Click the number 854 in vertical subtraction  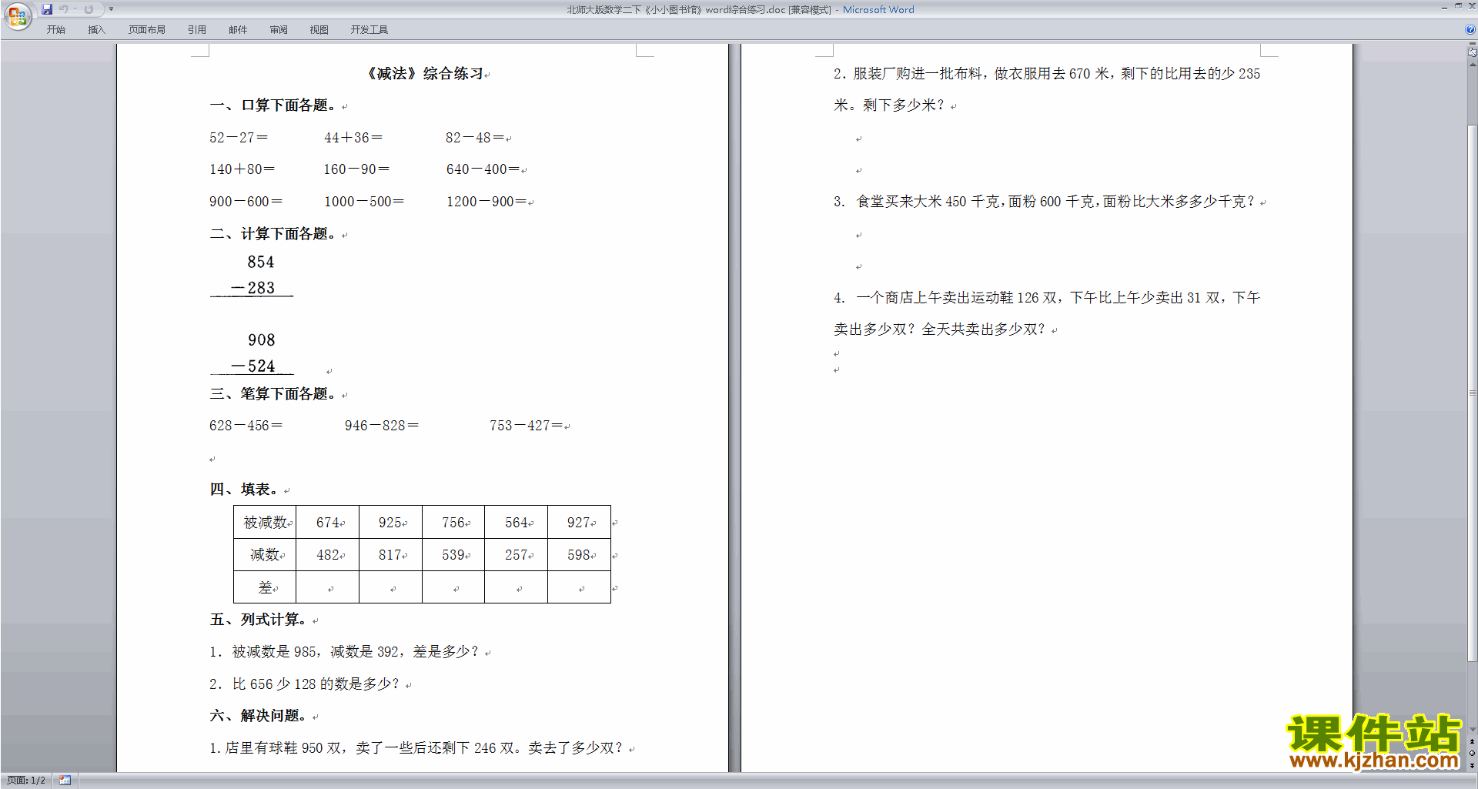[261, 262]
